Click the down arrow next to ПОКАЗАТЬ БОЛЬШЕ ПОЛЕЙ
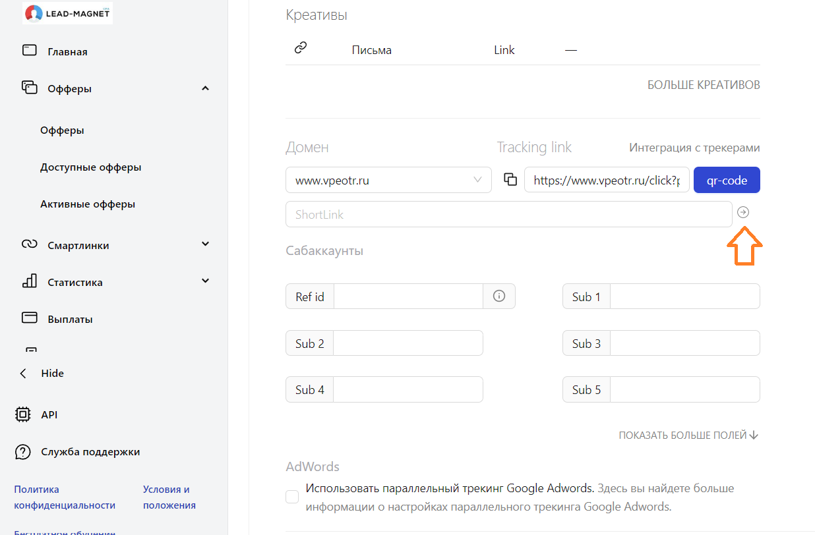815x535 pixels. point(754,435)
